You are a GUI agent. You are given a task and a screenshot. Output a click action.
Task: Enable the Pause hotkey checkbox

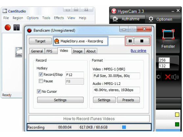click(41, 81)
